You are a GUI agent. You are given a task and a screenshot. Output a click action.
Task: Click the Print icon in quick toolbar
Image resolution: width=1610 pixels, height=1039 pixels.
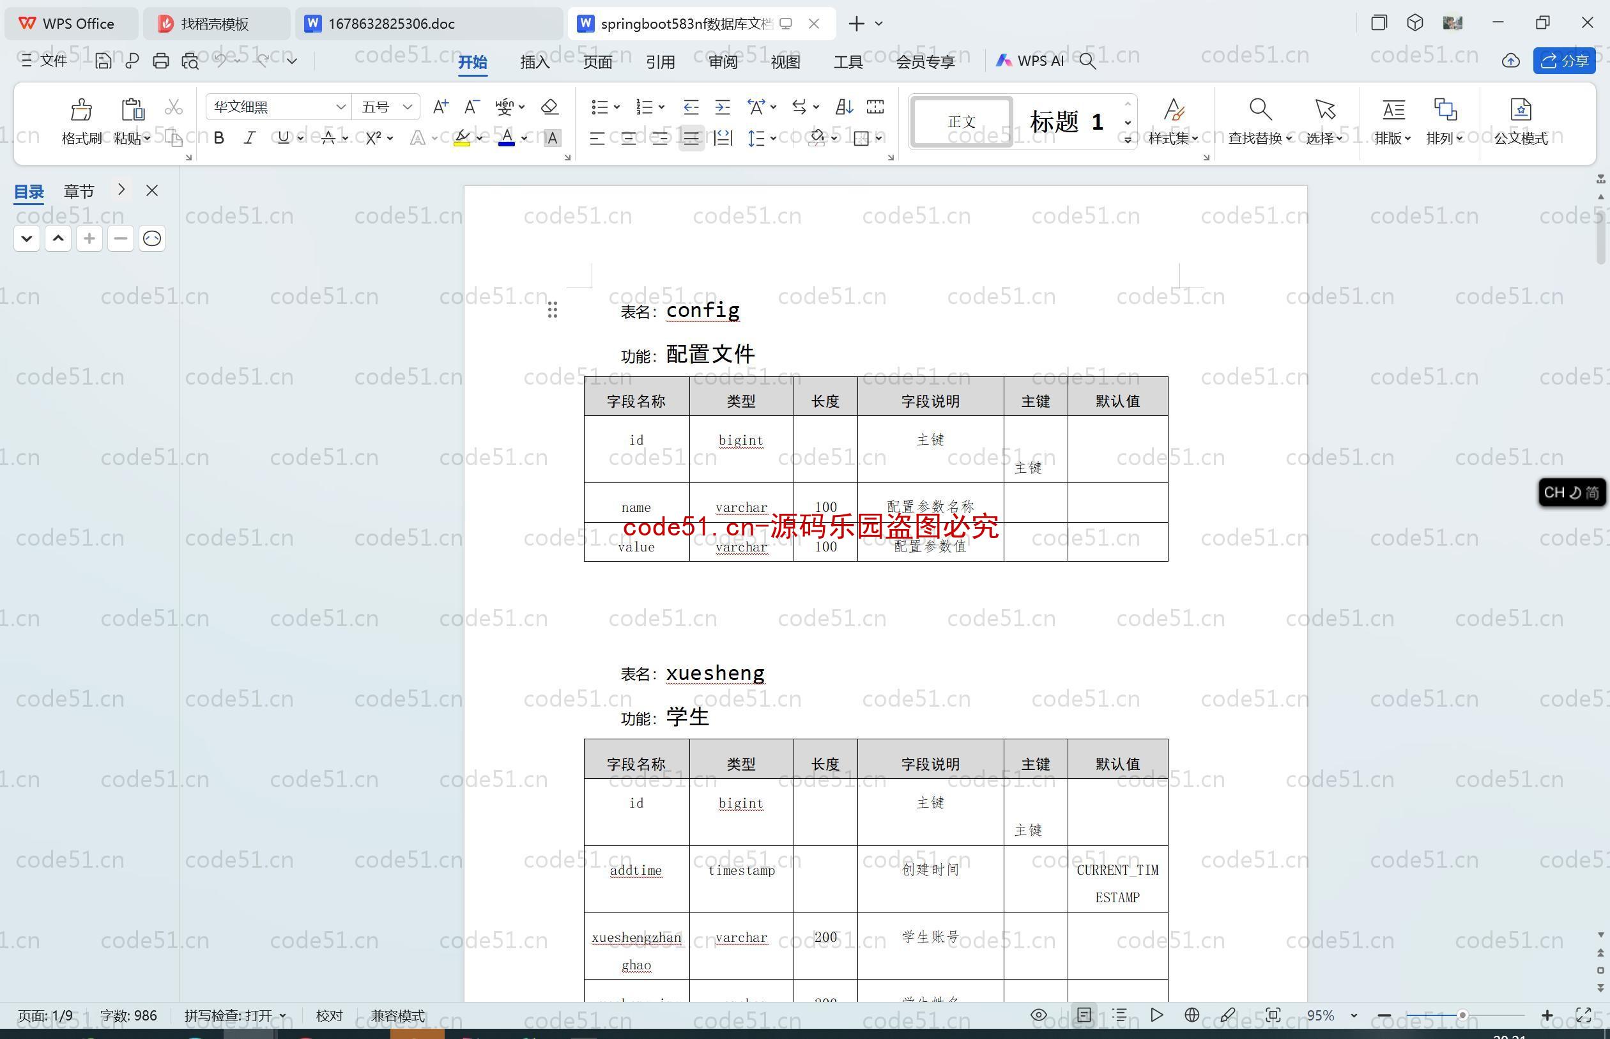[x=160, y=61]
